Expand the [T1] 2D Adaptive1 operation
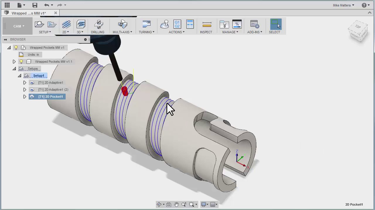Viewport: 375px width, 210px height. tap(25, 83)
